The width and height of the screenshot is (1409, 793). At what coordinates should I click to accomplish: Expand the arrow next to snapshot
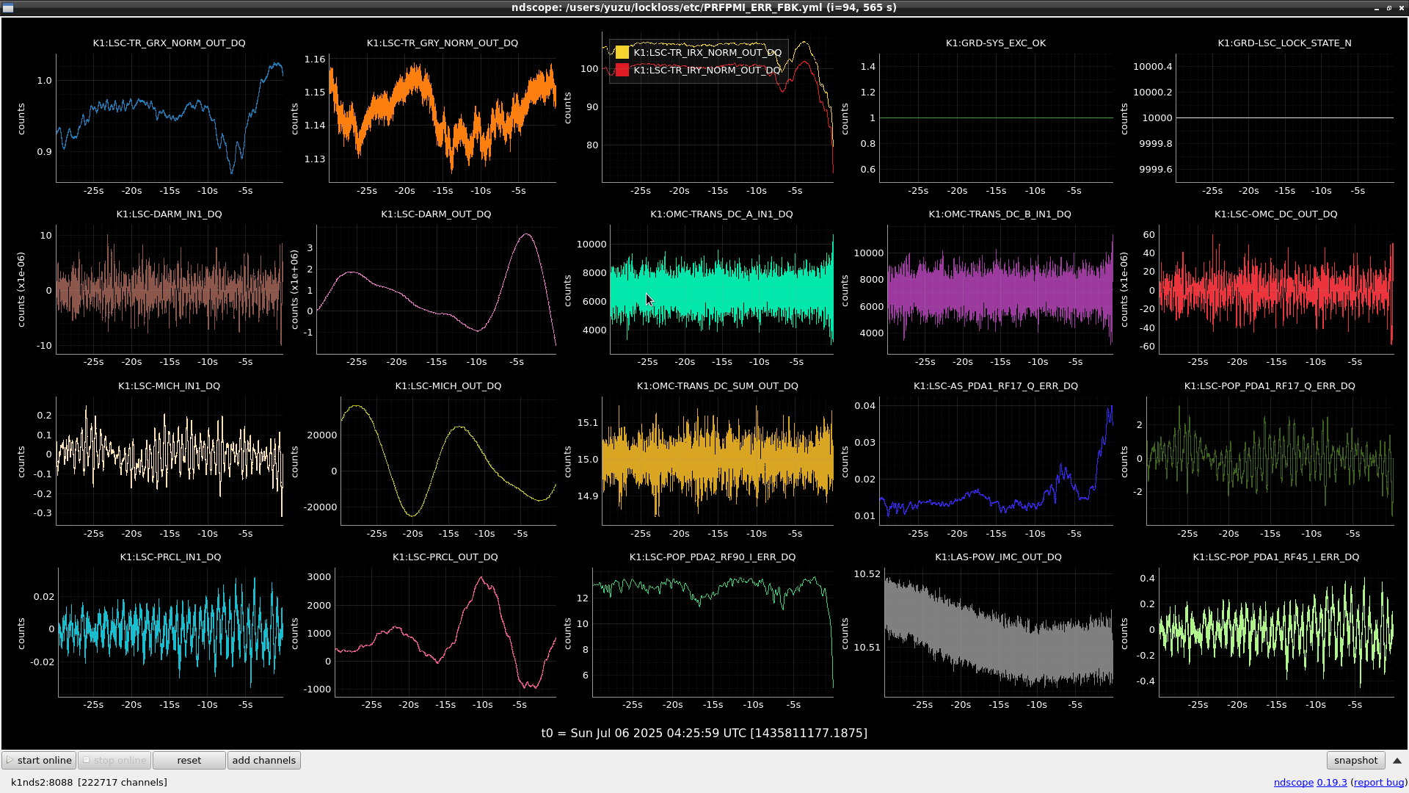(1397, 761)
